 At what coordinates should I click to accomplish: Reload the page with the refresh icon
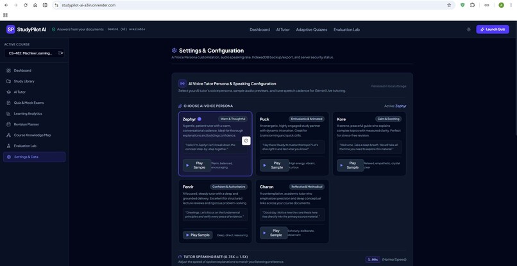click(x=26, y=5)
